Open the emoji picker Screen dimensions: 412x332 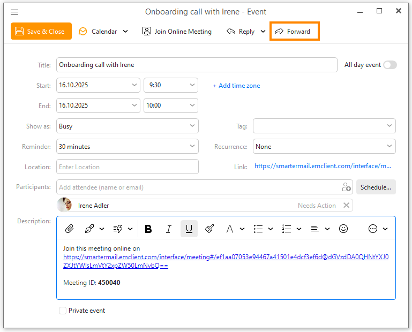coord(343,229)
